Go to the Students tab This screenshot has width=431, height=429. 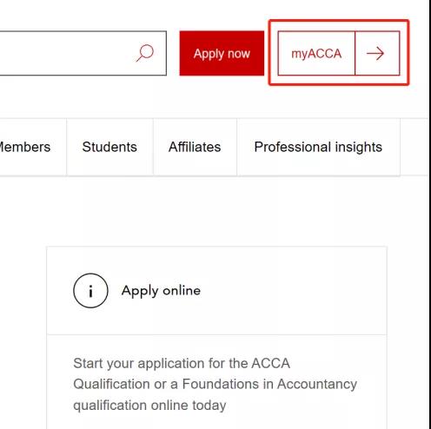[x=109, y=147]
